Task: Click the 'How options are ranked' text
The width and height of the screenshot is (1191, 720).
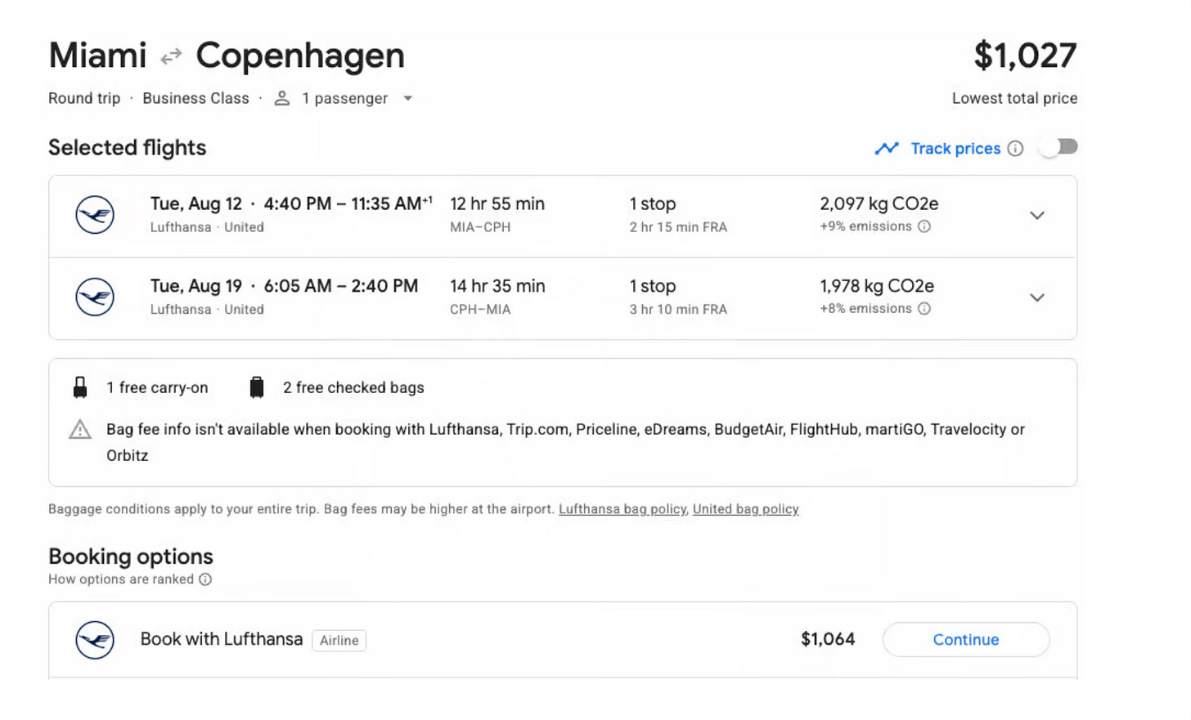Action: [x=121, y=579]
